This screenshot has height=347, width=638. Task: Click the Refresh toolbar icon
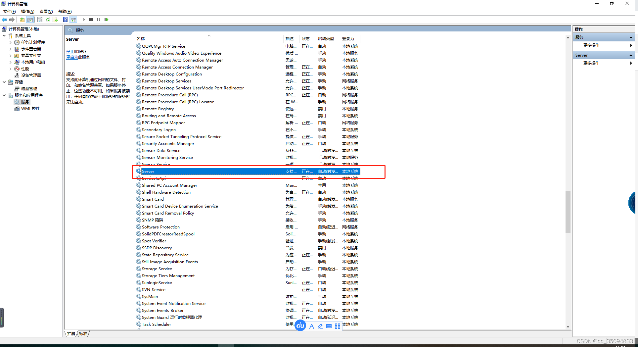48,20
